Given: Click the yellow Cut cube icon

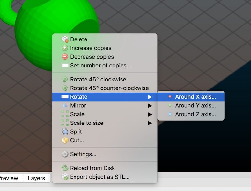Looking at the screenshot, I should (65, 140).
